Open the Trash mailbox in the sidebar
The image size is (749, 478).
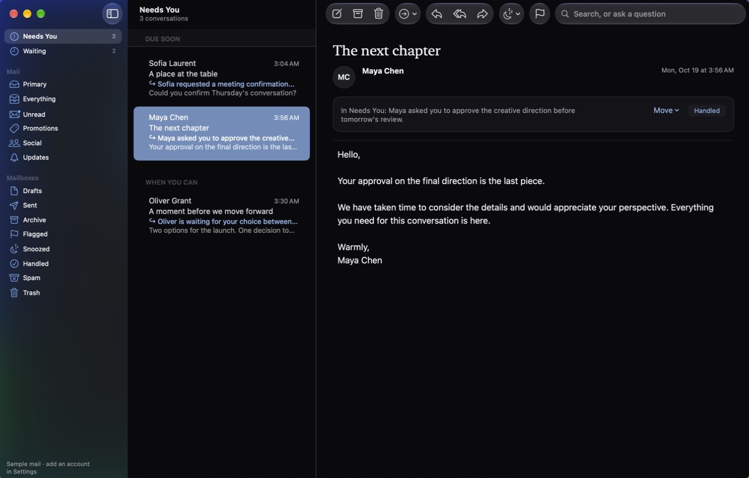63,293
